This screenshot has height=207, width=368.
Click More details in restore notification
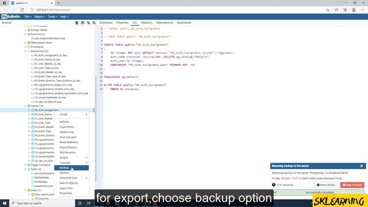pos(327,185)
